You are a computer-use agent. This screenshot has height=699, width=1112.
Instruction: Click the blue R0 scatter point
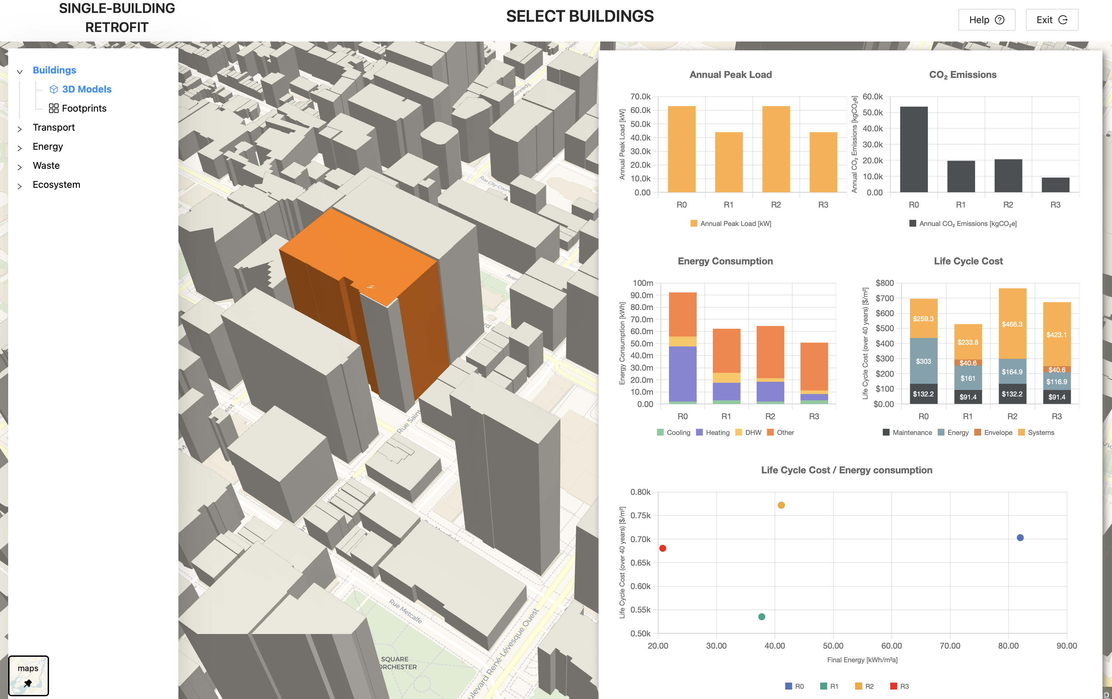click(x=1020, y=537)
